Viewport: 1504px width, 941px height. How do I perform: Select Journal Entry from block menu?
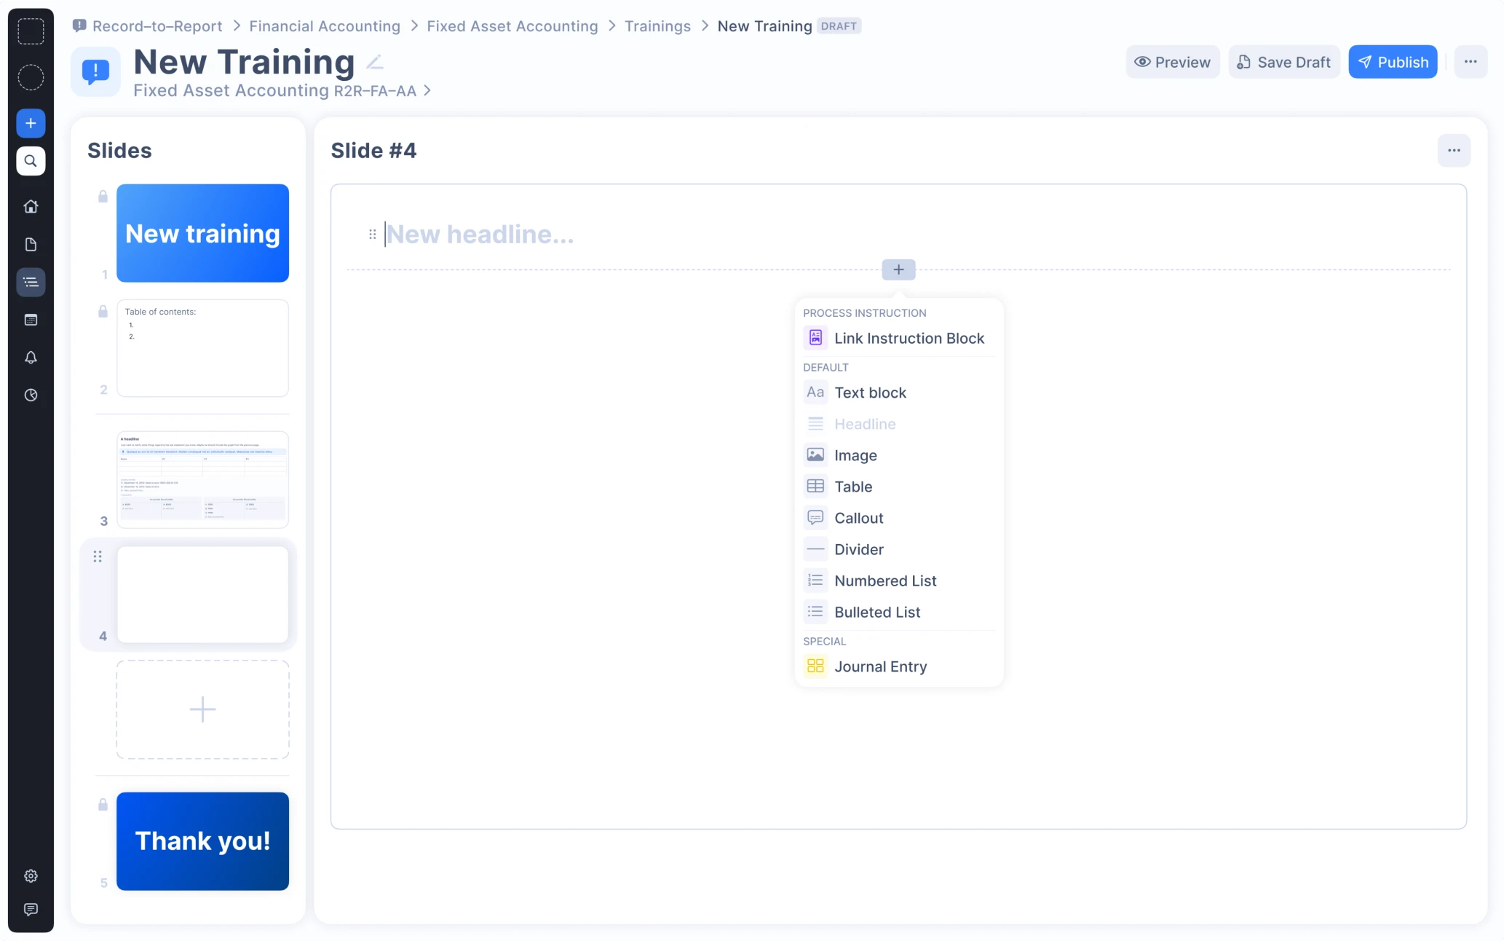point(880,667)
